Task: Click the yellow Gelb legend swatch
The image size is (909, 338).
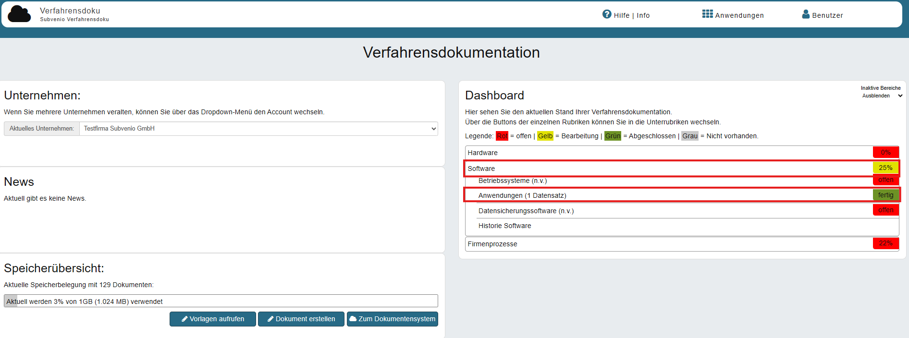Action: (545, 136)
